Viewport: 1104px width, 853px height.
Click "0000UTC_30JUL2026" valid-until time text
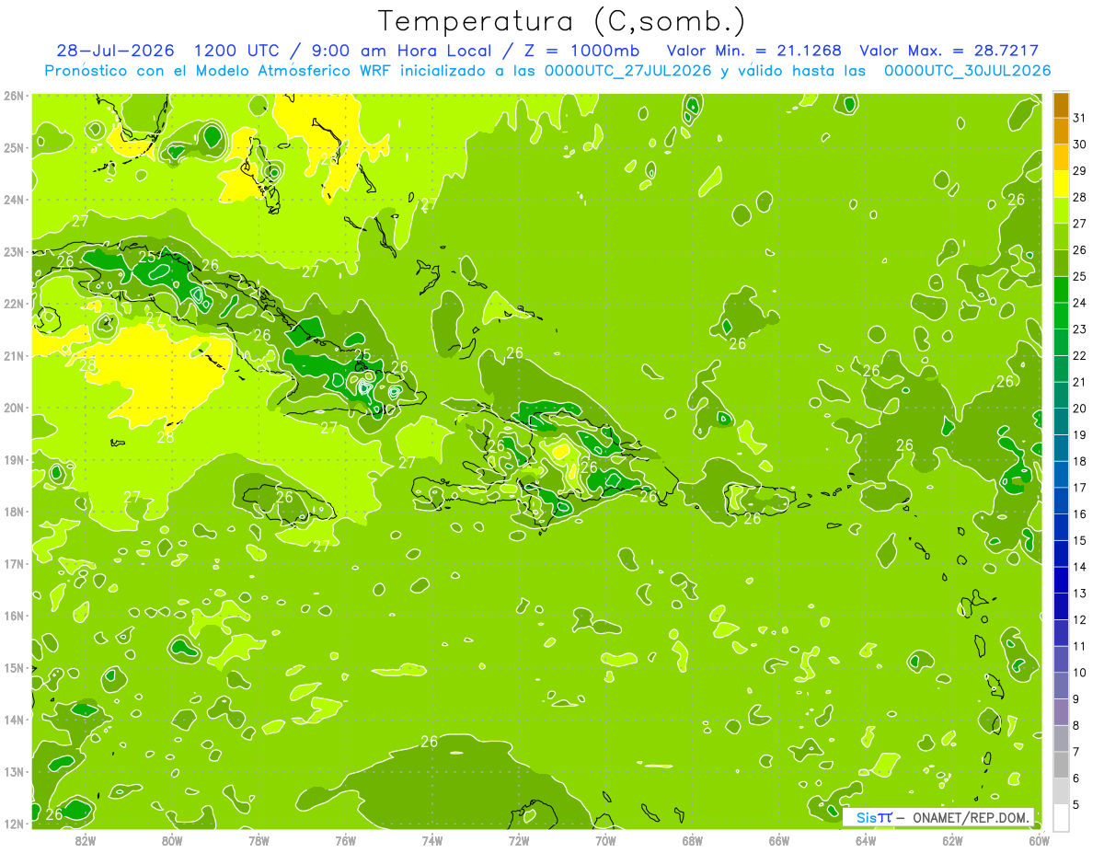(968, 71)
